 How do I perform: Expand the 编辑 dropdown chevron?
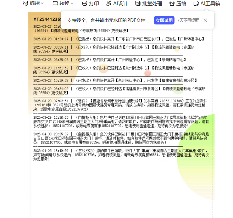click(x=42, y=3)
